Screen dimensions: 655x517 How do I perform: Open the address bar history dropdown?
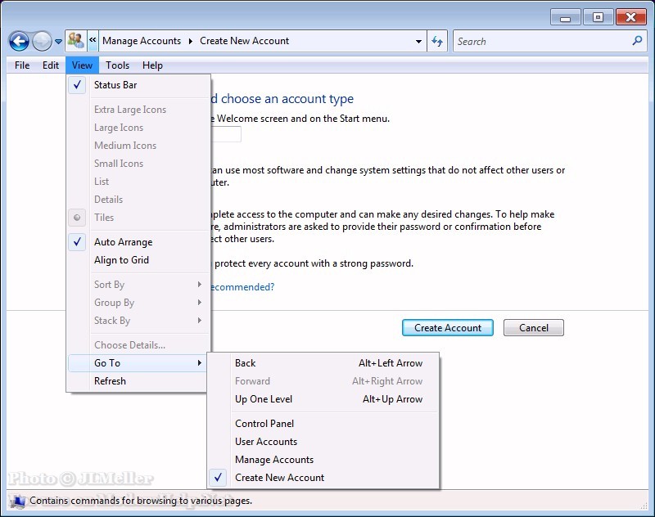coord(418,41)
